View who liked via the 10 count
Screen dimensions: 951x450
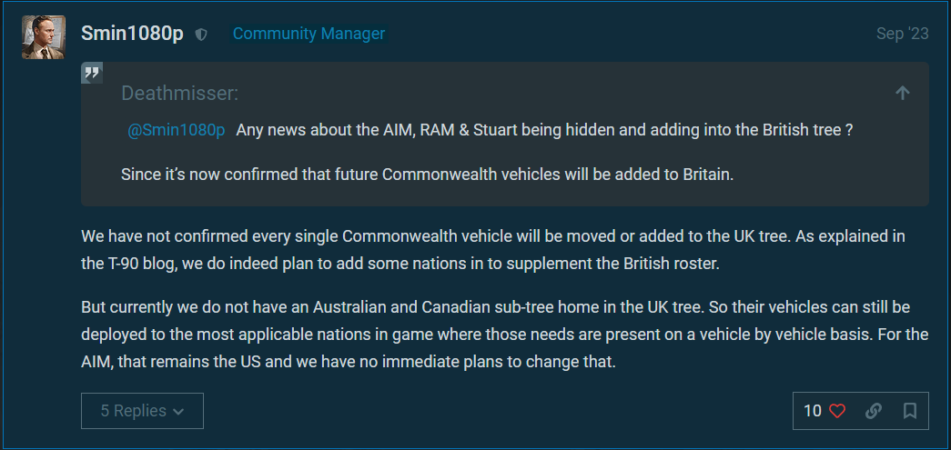pyautogui.click(x=813, y=411)
